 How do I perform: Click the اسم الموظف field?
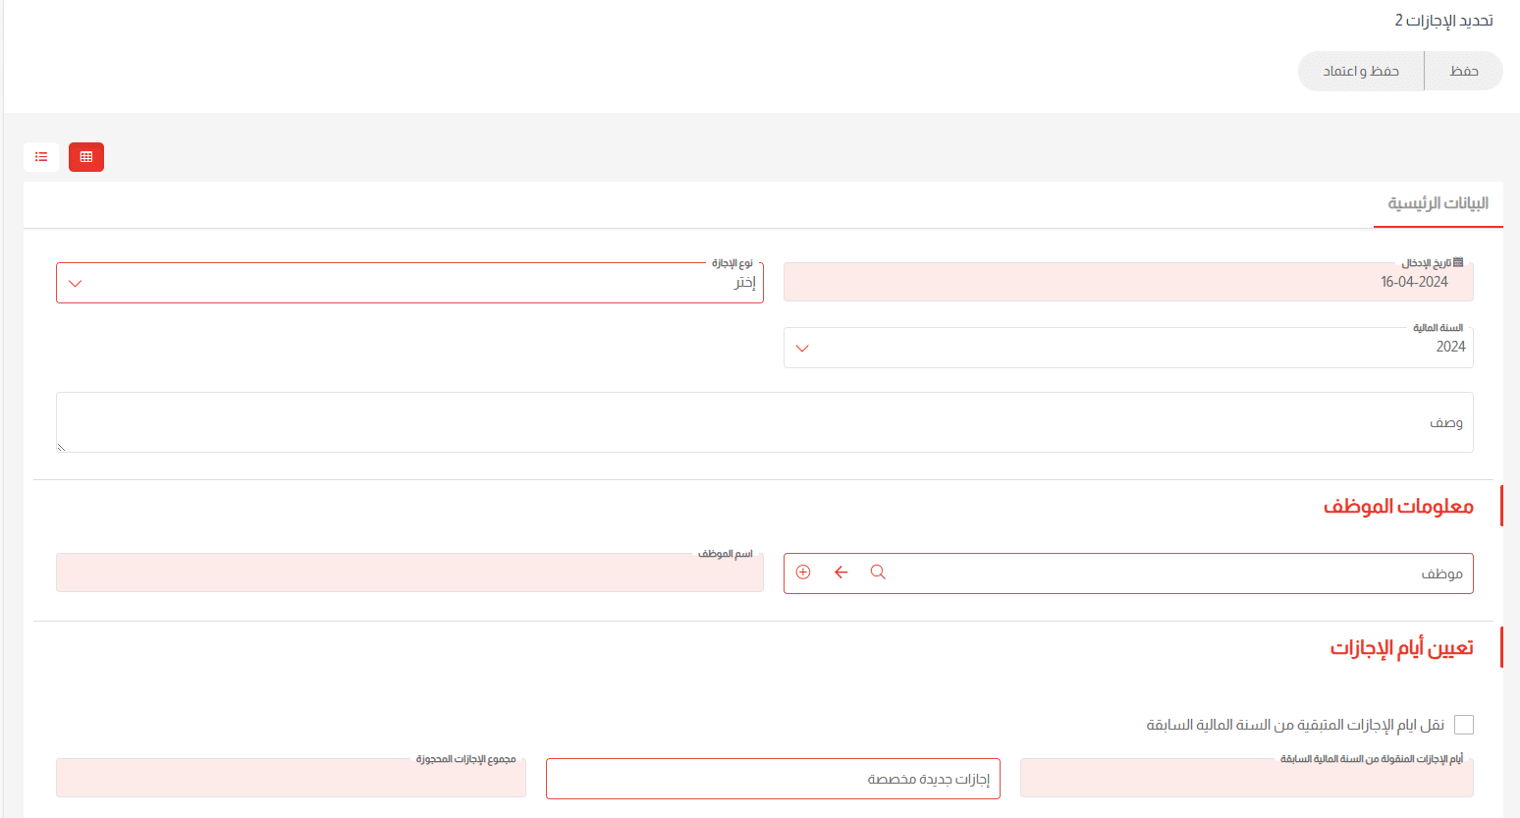tap(409, 573)
